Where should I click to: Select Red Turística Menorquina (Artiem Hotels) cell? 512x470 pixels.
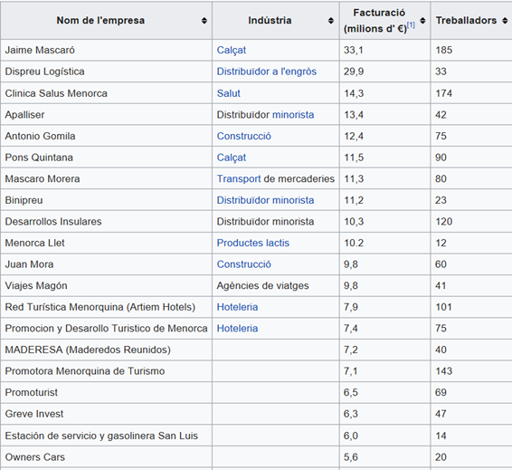tap(106, 307)
